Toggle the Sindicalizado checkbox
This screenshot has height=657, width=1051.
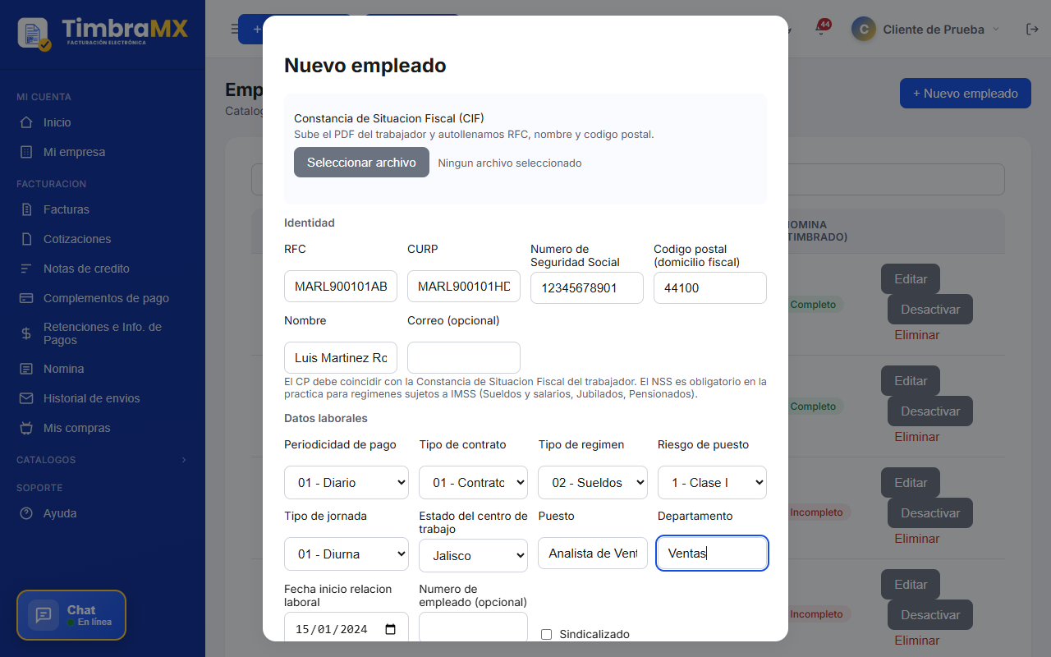pos(547,634)
